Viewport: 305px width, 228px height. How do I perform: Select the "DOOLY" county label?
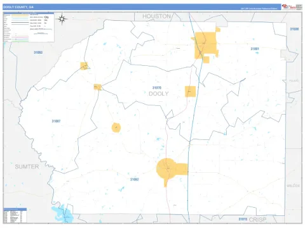(x=159, y=94)
